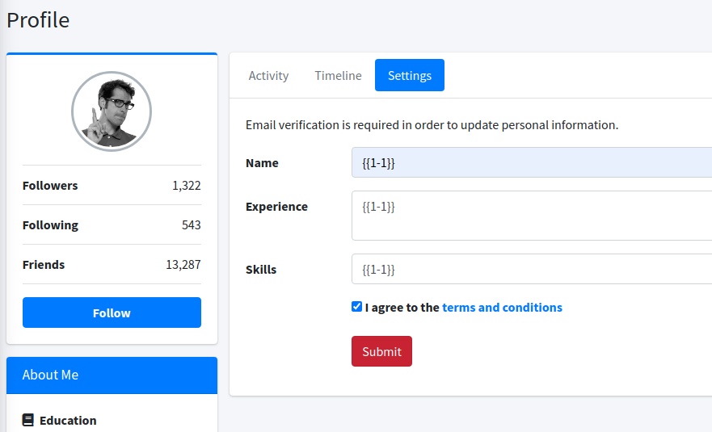
Task: Open the Activity tab
Action: point(268,75)
